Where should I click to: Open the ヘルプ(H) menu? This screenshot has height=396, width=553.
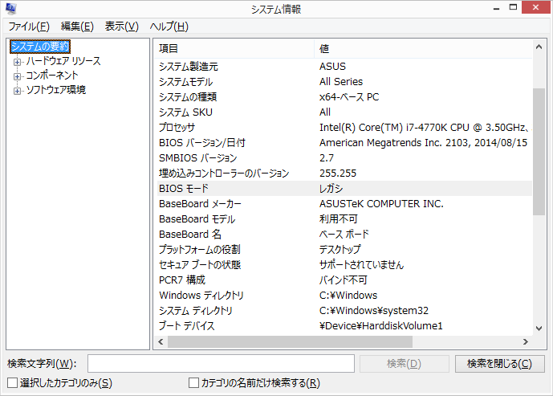169,27
